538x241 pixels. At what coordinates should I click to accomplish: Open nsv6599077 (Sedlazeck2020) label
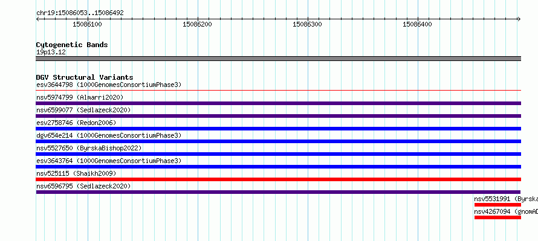(x=83, y=110)
